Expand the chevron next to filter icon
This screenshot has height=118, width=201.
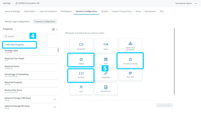(57, 29)
